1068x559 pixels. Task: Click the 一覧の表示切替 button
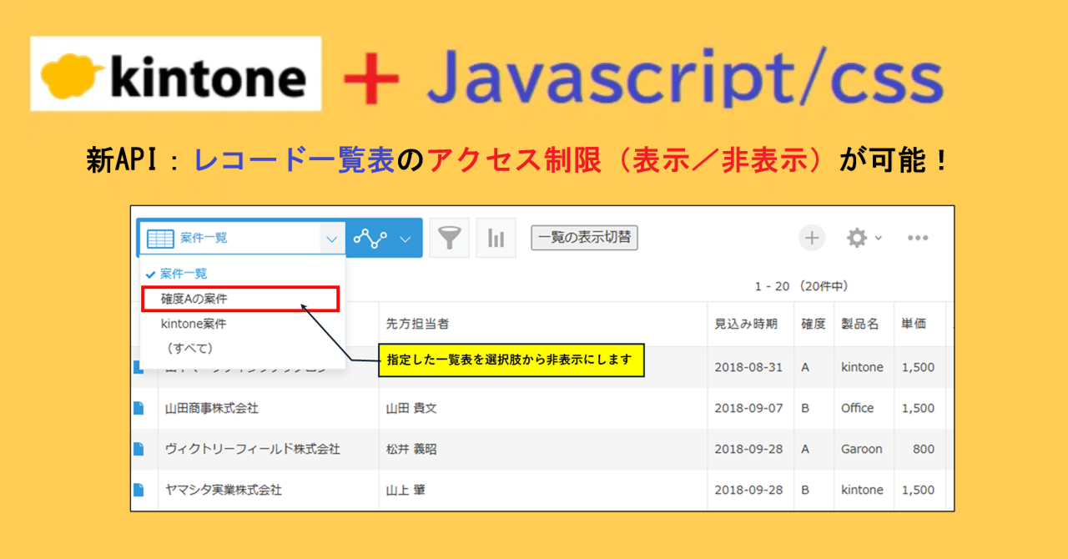point(583,237)
